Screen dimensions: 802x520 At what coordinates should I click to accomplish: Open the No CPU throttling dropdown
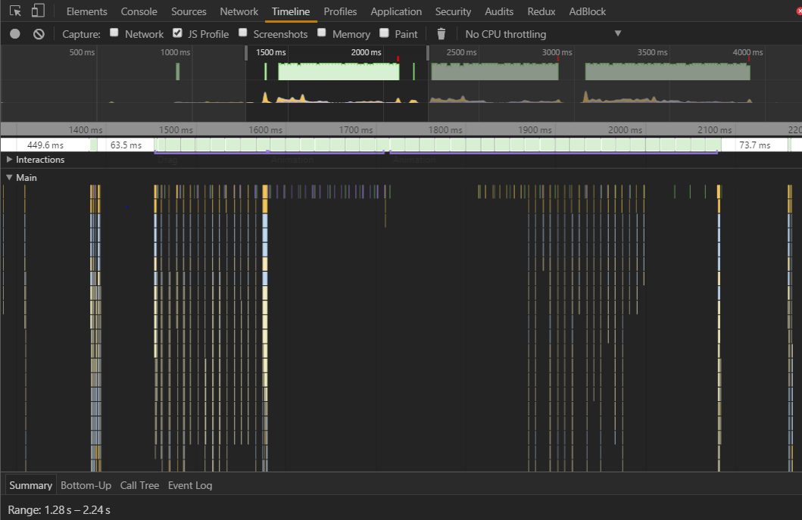click(x=542, y=34)
